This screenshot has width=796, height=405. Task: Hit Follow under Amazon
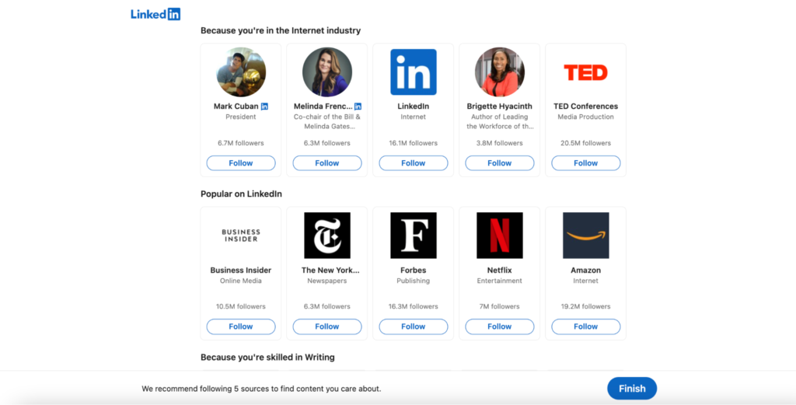(x=585, y=326)
